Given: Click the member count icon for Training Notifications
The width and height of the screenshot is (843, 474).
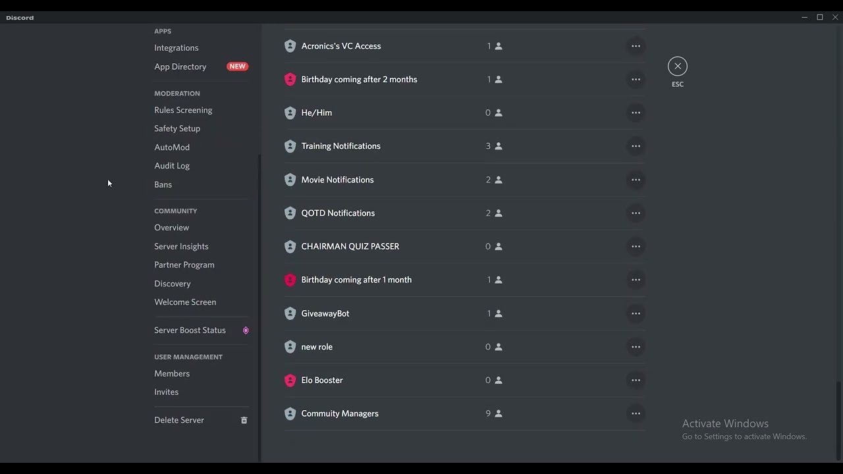Looking at the screenshot, I should (499, 146).
